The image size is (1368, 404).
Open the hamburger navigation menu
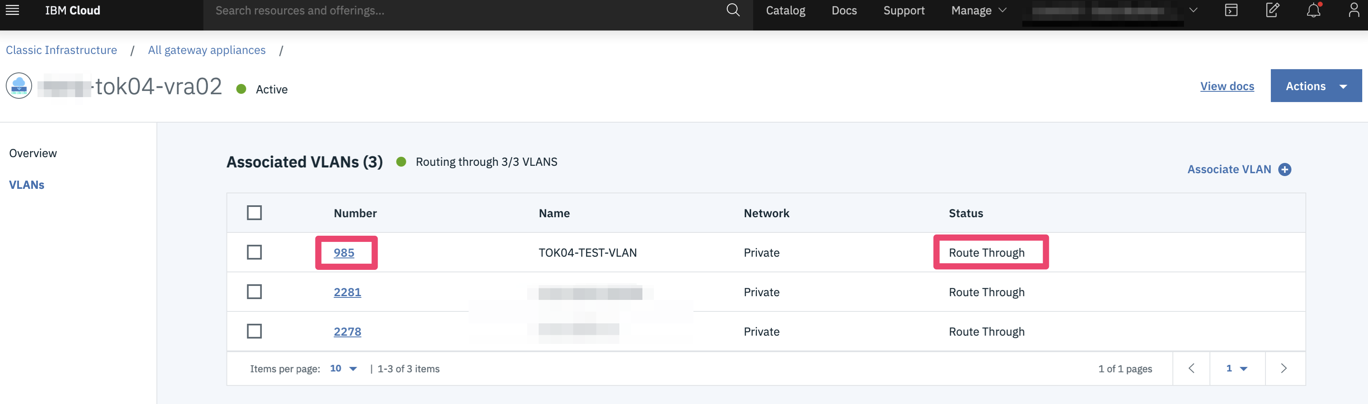coord(12,10)
